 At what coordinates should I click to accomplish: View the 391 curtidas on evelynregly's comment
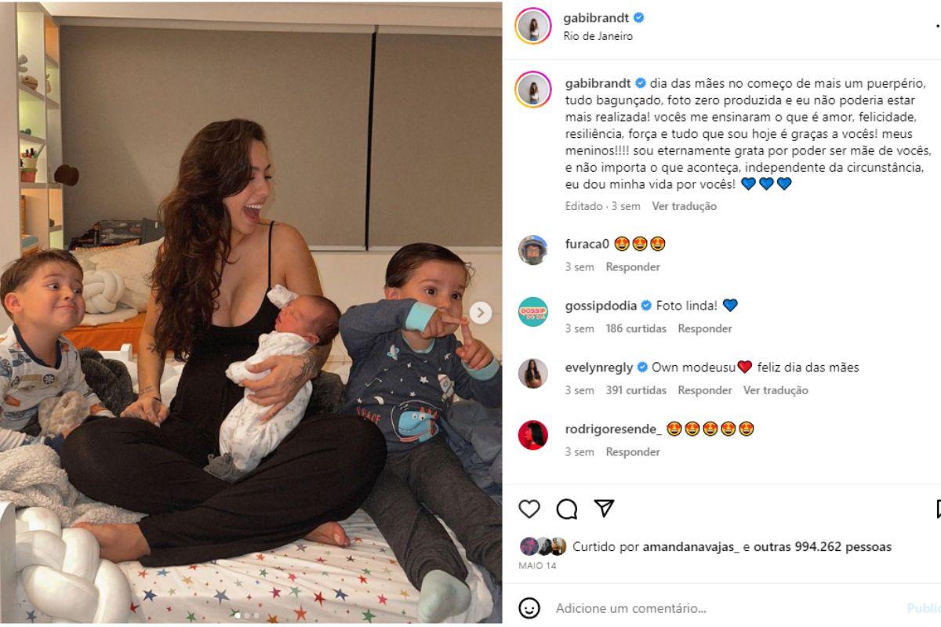click(636, 390)
